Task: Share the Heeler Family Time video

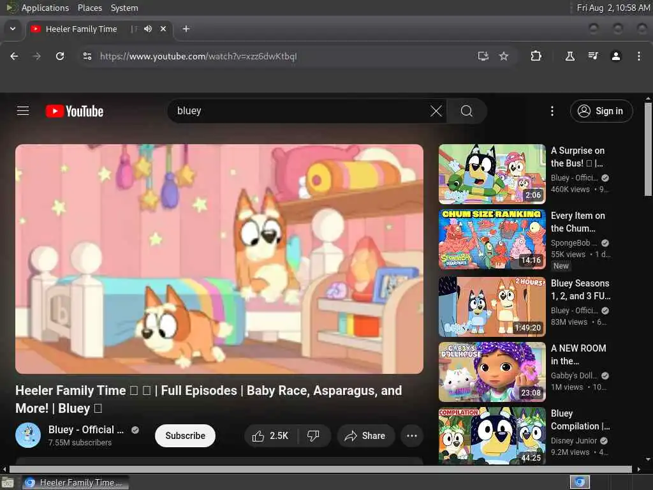Action: coord(365,436)
